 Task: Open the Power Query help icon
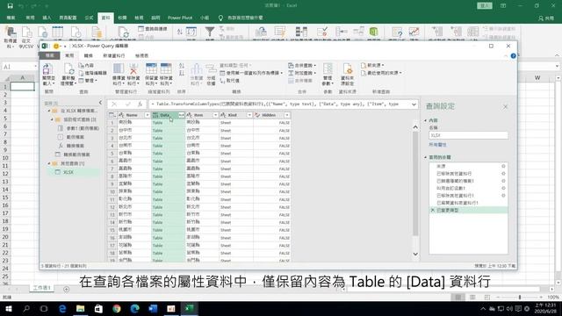pyautogui.click(x=513, y=56)
